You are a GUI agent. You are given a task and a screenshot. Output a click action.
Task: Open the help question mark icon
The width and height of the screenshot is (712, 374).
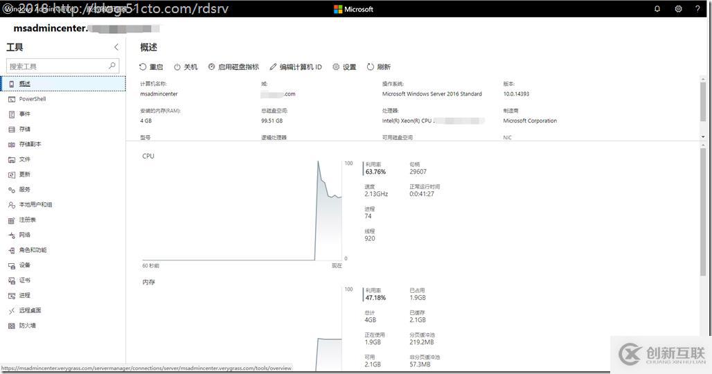click(x=698, y=8)
